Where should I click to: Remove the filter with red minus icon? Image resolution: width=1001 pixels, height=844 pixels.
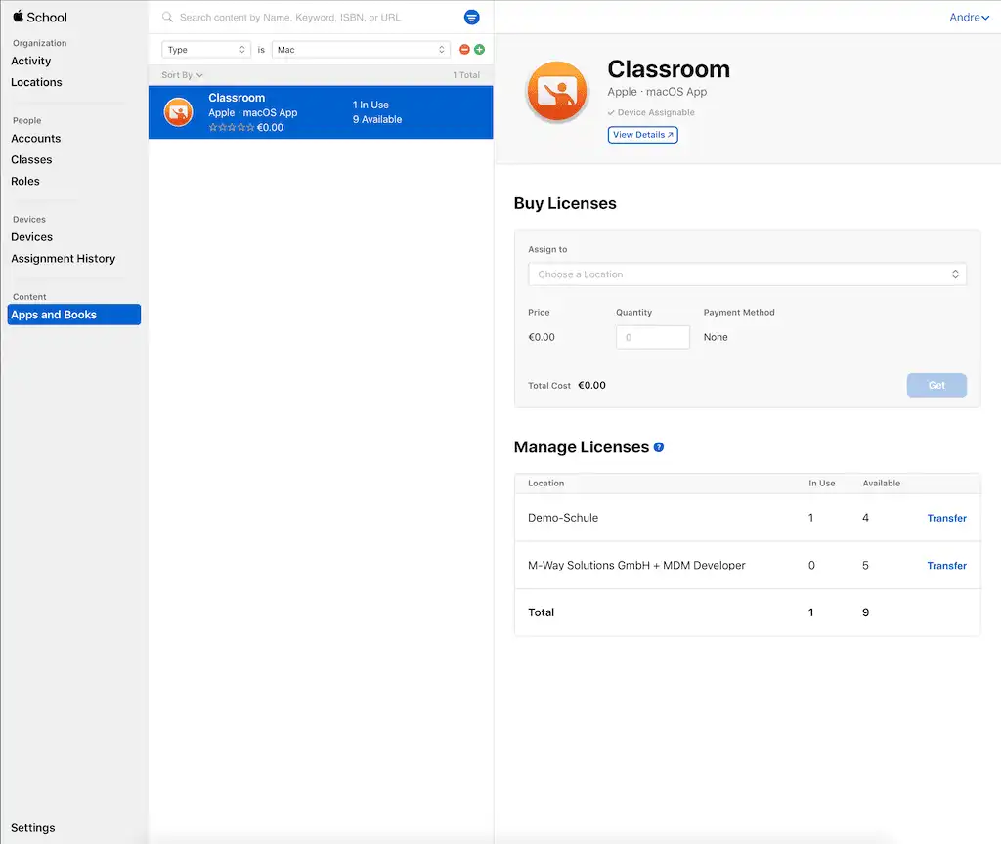(464, 49)
